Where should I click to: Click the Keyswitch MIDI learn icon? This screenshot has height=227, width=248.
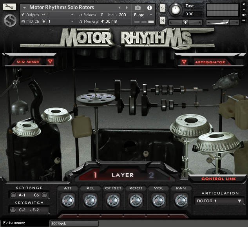click(13, 210)
